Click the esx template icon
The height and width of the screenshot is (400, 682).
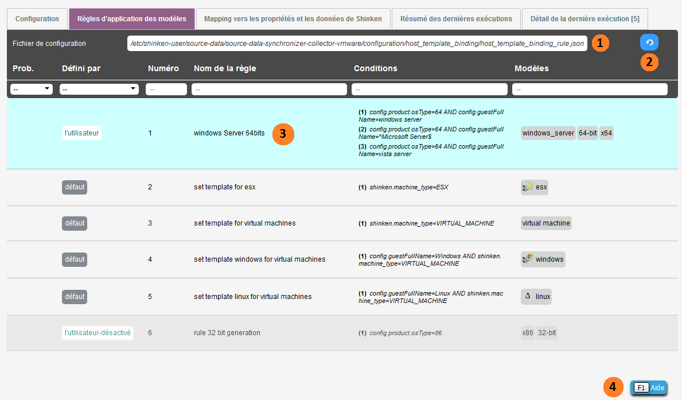click(x=528, y=187)
